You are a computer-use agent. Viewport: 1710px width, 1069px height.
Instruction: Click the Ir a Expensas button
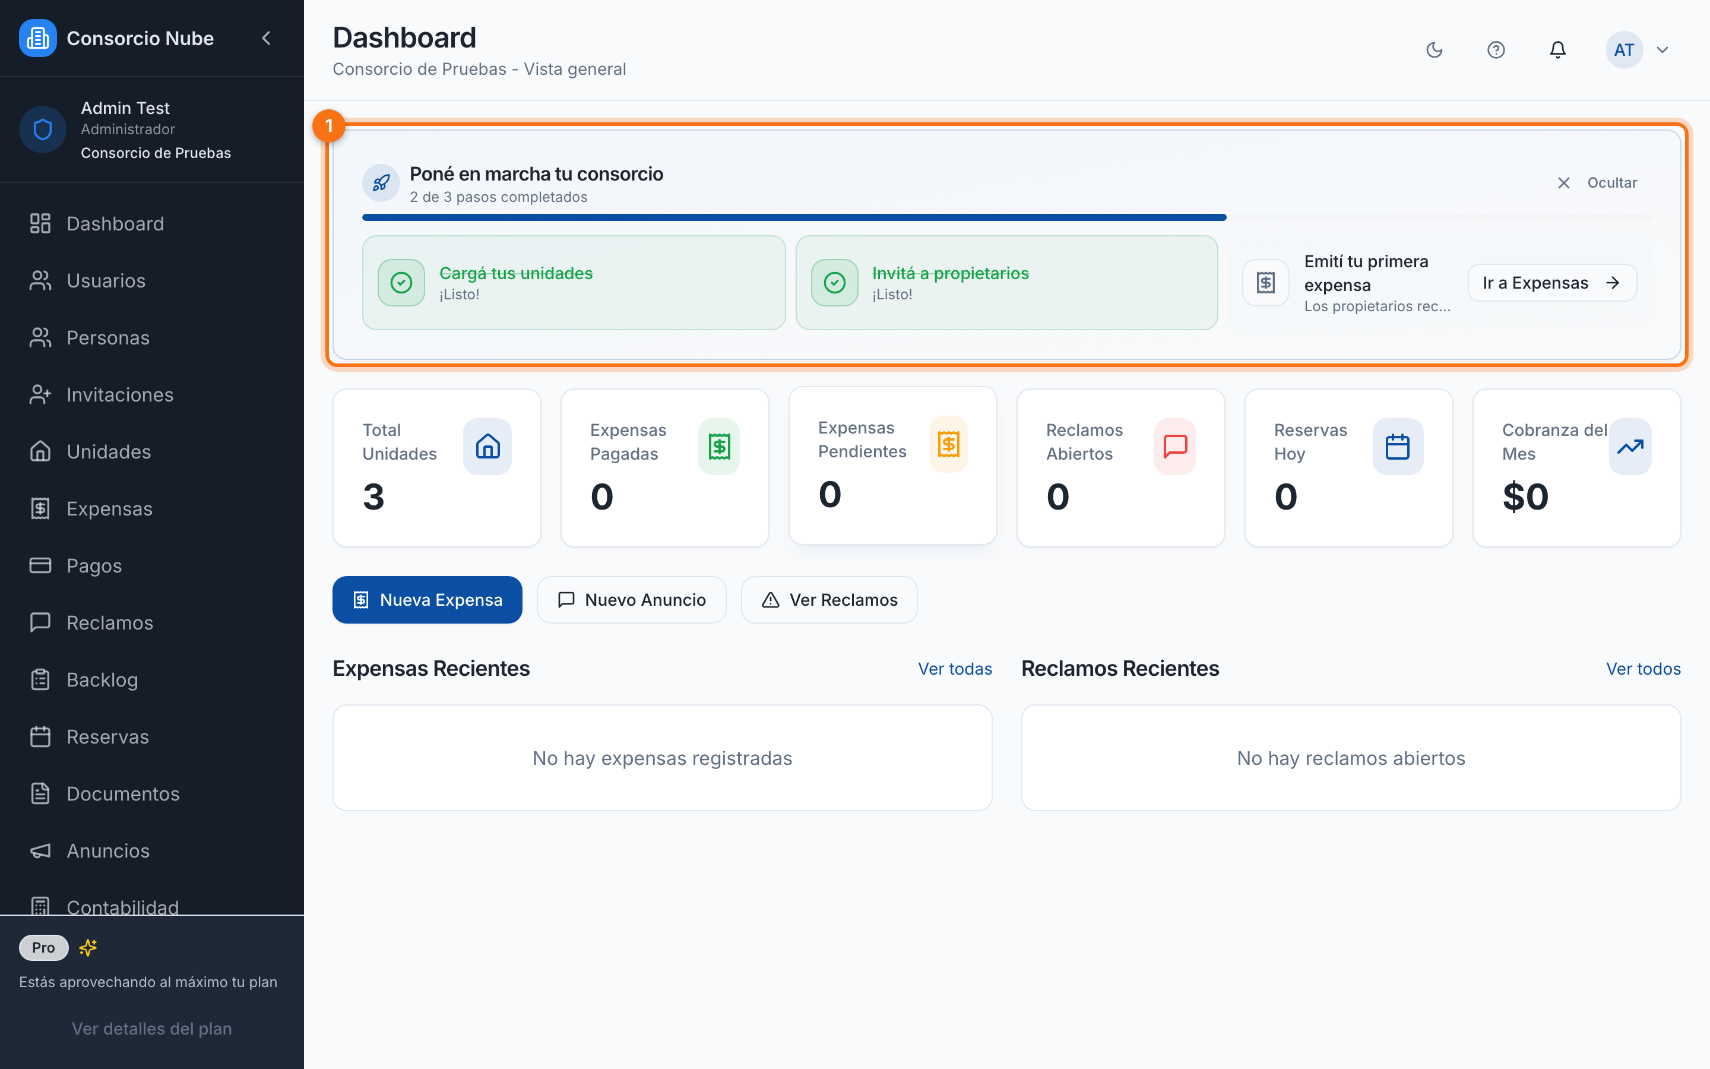(1553, 283)
